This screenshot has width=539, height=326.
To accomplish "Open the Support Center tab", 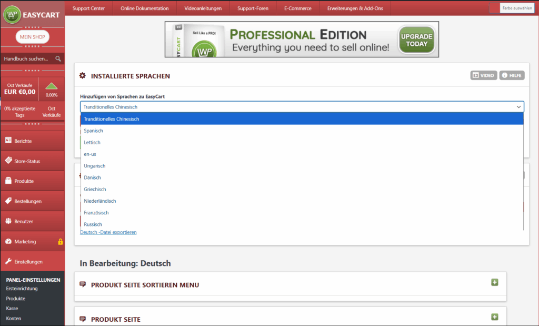I will point(88,8).
